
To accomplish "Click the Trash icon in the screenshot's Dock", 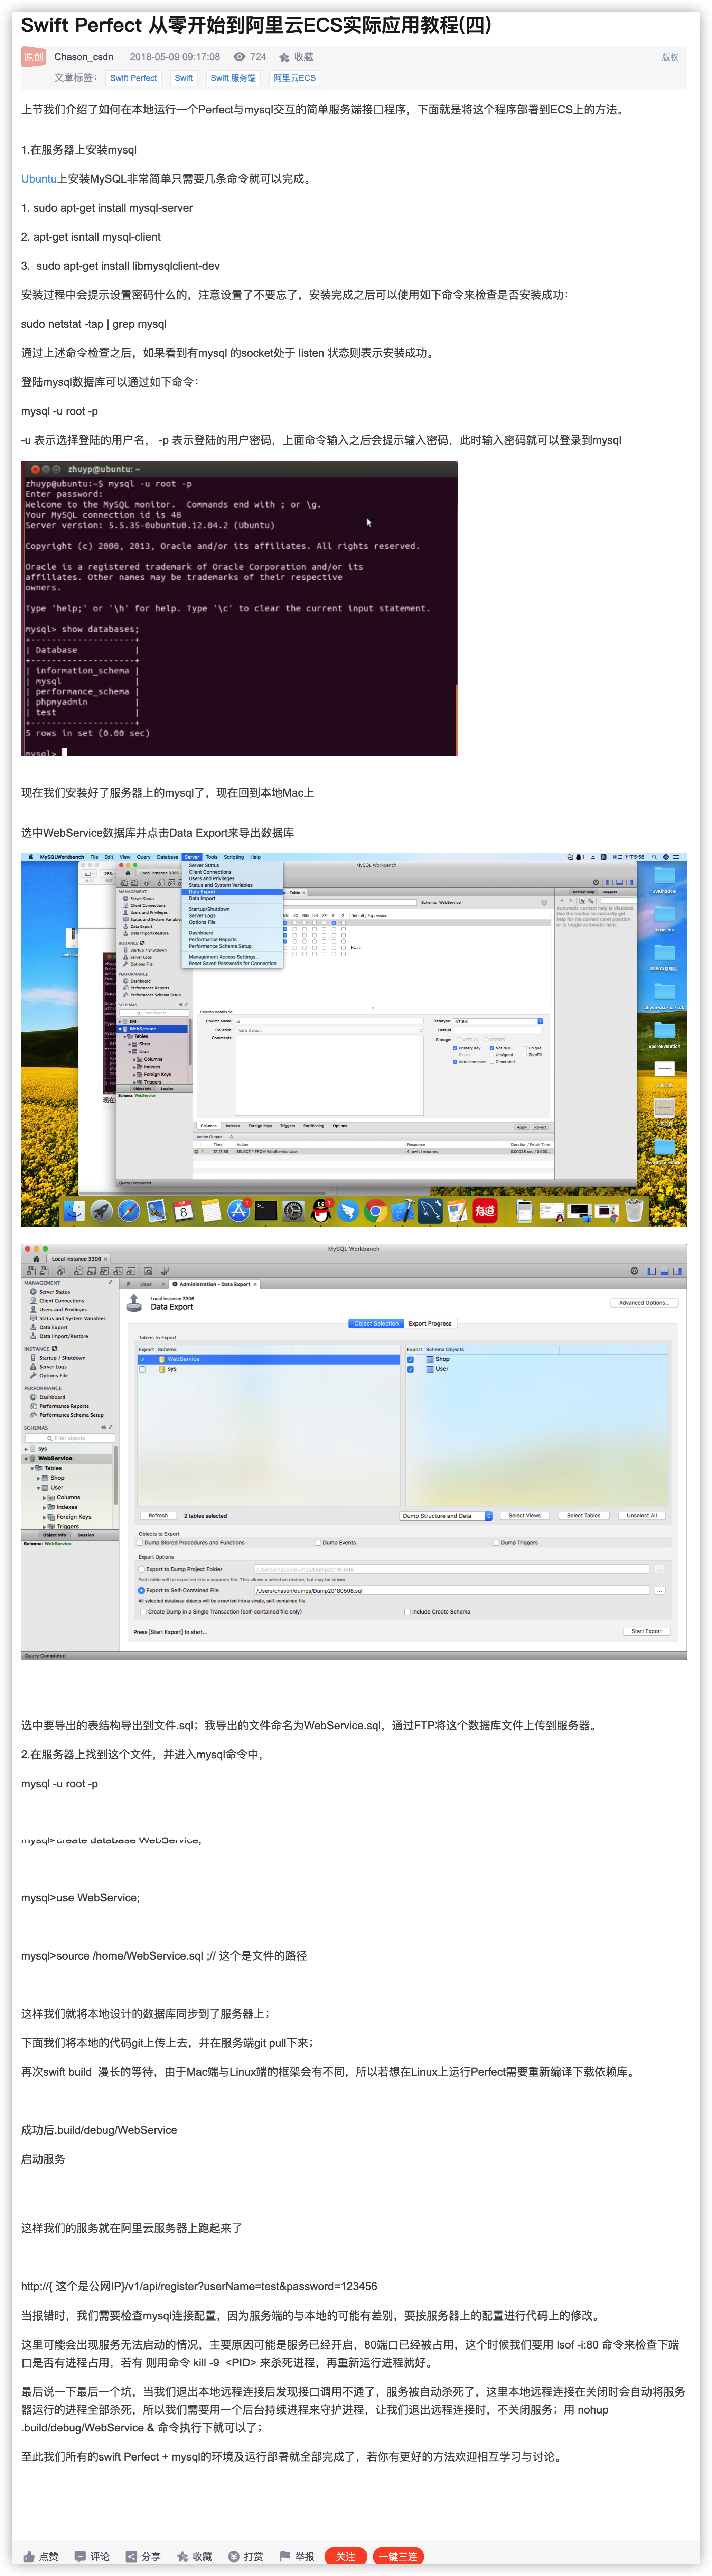I will click(x=634, y=1211).
